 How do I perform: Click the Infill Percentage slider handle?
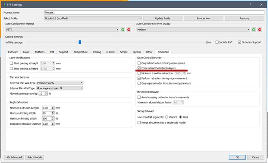tap(80, 42)
